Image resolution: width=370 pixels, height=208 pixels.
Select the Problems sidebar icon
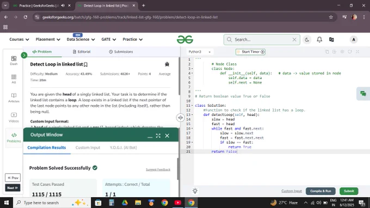point(14,137)
